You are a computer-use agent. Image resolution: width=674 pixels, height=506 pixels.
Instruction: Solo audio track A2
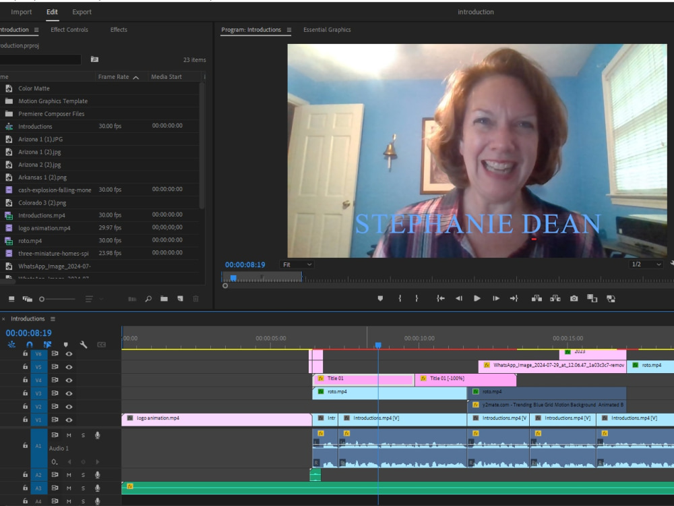click(83, 474)
